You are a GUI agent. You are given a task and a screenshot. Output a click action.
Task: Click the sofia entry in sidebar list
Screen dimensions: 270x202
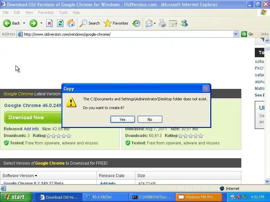259,62
